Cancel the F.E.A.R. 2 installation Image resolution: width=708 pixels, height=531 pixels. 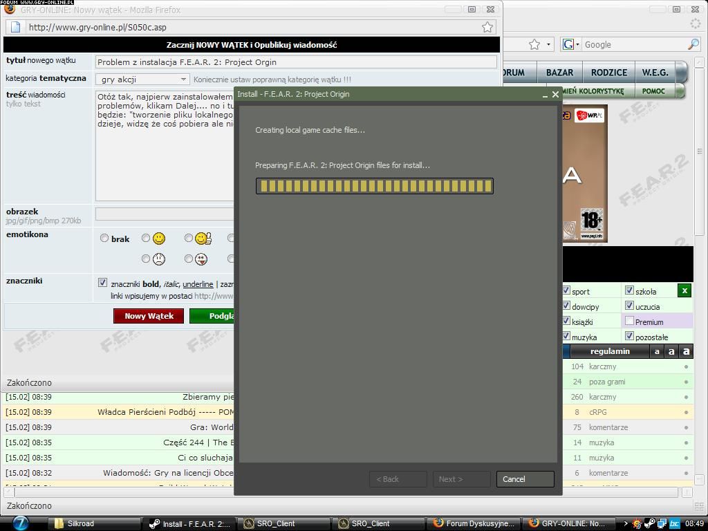click(x=525, y=479)
